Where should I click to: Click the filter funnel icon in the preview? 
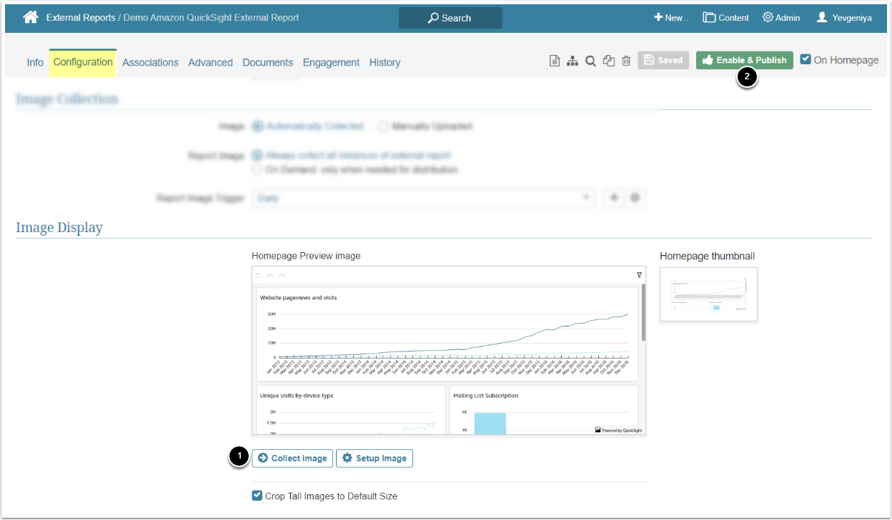(x=639, y=275)
